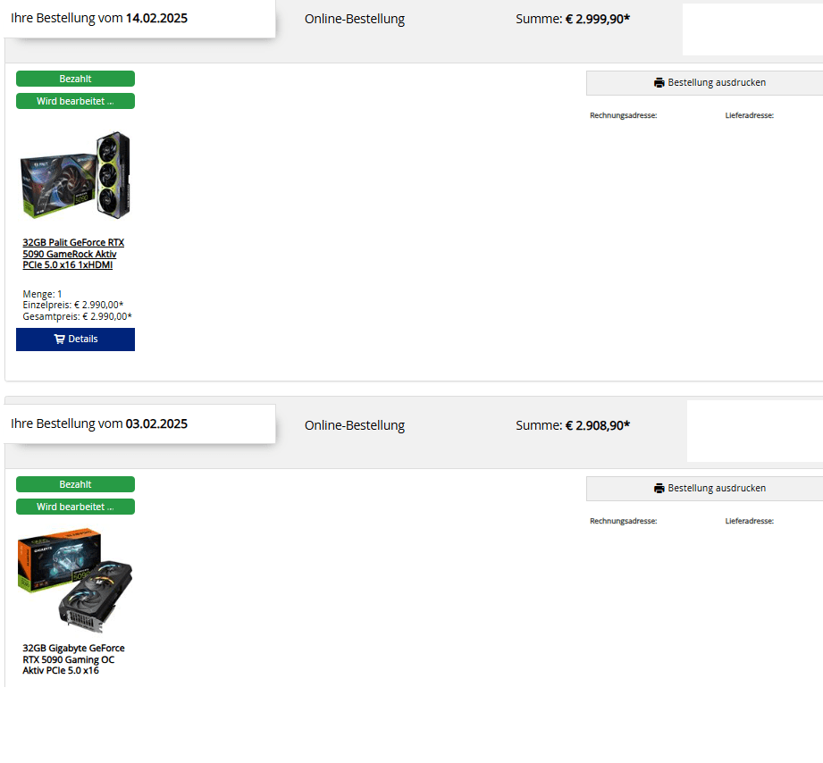Click 'Rechnungsadresse:' label in the 14.02.2025 order
The image size is (823, 763).
pos(624,115)
